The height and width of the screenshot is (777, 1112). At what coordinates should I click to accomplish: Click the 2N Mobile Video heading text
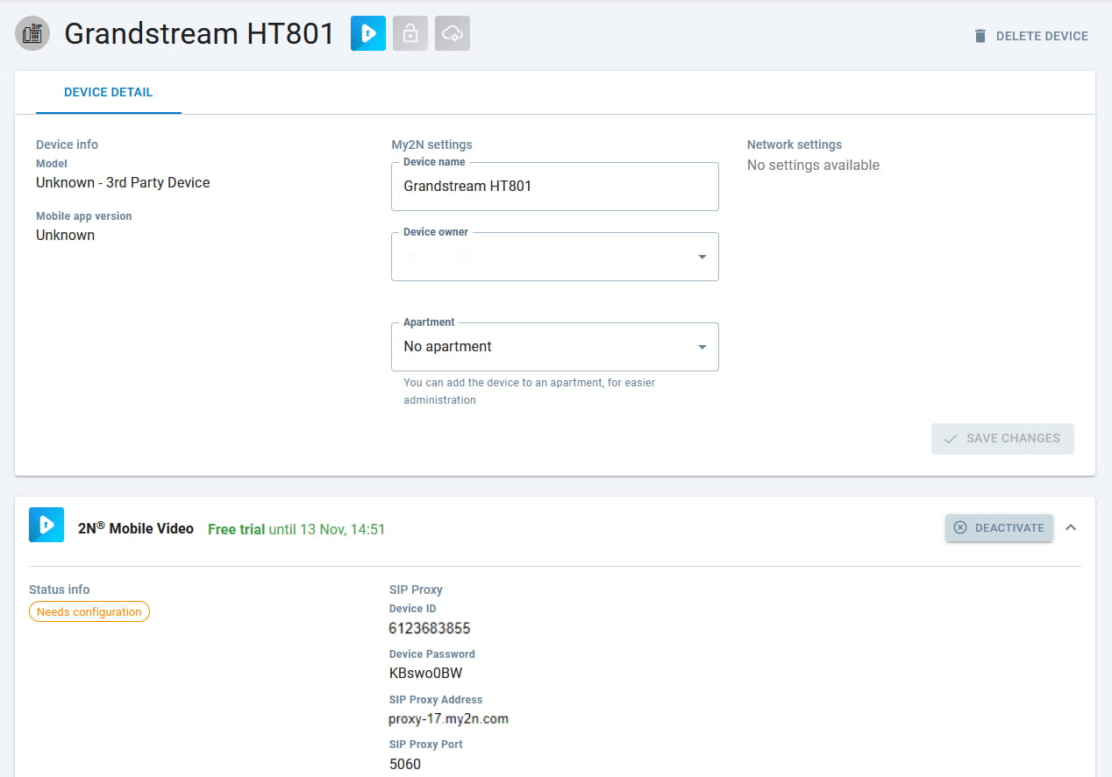pyautogui.click(x=136, y=528)
